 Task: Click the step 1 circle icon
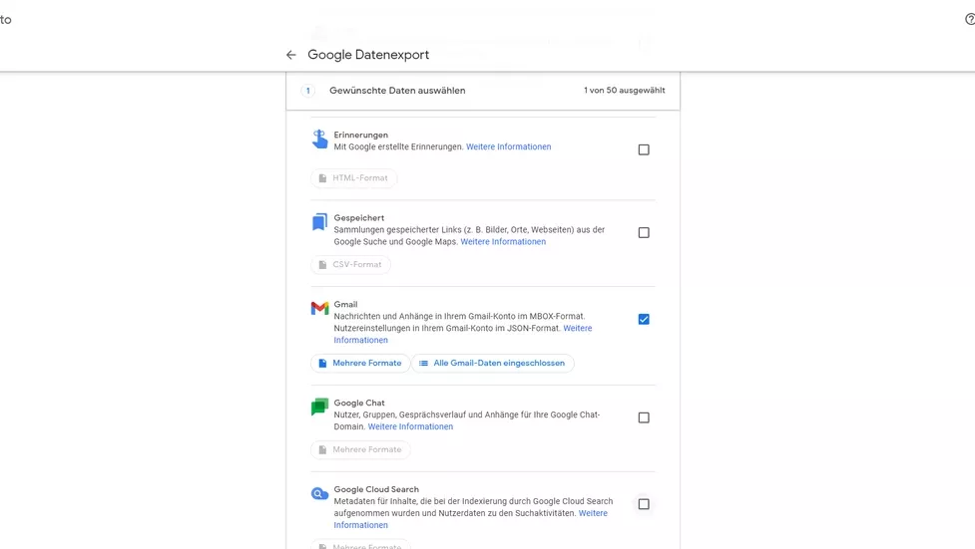point(307,91)
